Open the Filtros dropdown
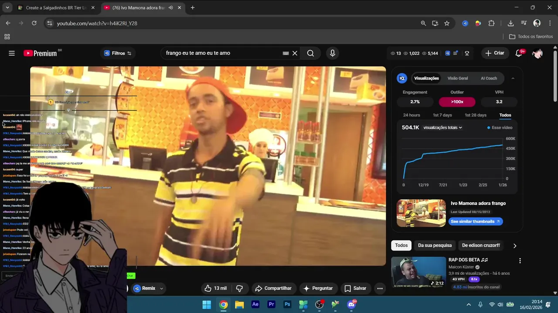Image resolution: width=558 pixels, height=313 pixels. (x=117, y=53)
